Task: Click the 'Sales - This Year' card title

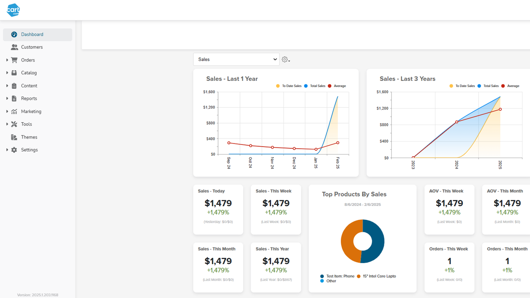Action: pyautogui.click(x=272, y=249)
